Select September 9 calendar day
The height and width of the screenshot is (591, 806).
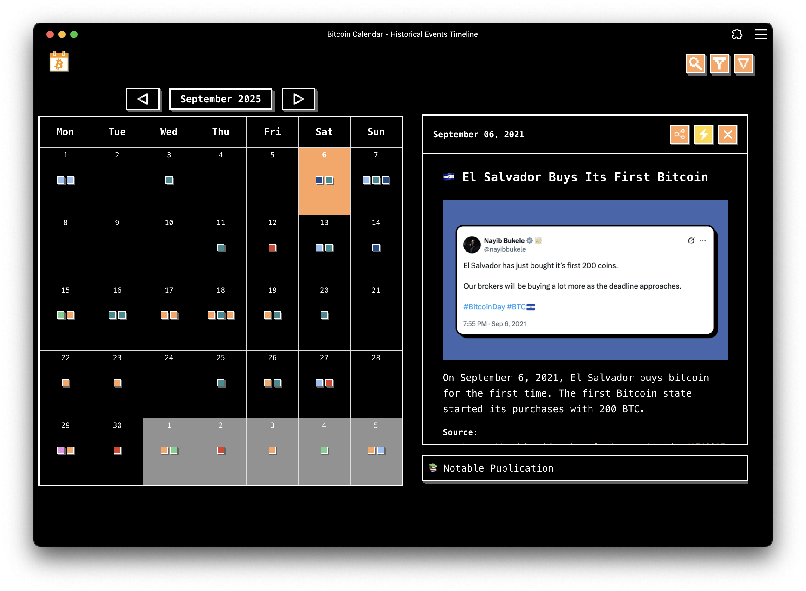click(117, 249)
